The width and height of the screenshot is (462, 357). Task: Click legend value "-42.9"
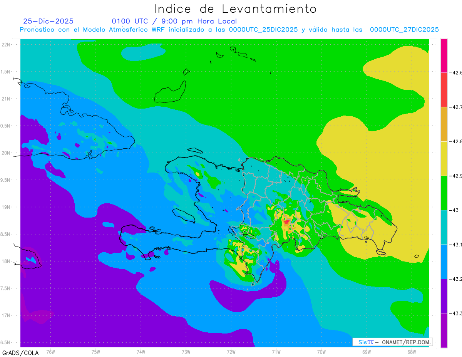[x=456, y=176]
